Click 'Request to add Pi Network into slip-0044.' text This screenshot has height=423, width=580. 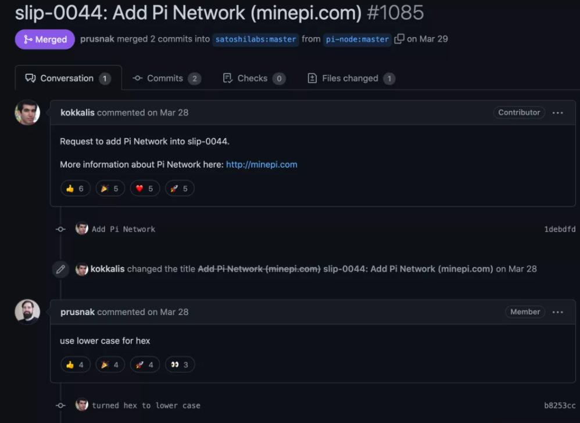click(145, 142)
